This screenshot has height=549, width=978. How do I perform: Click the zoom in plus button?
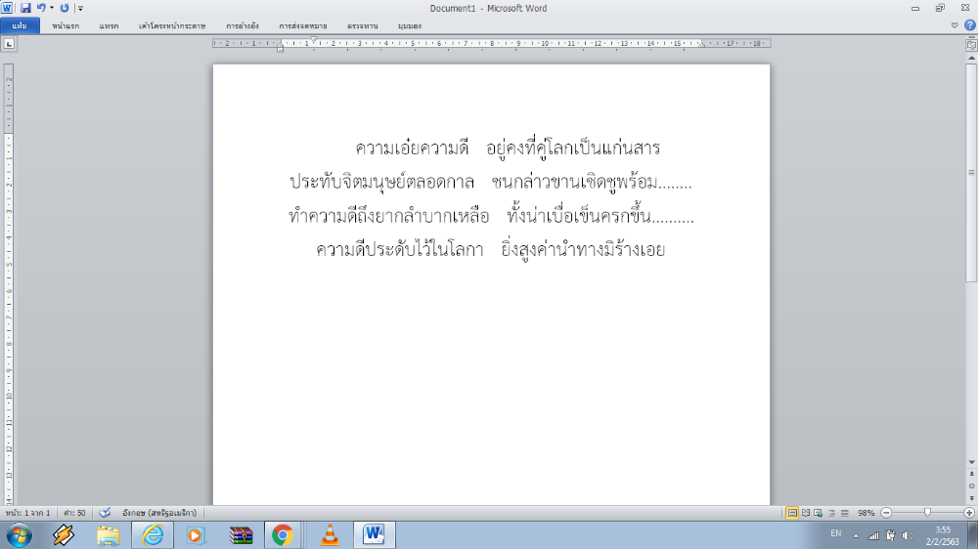pyautogui.click(x=968, y=512)
